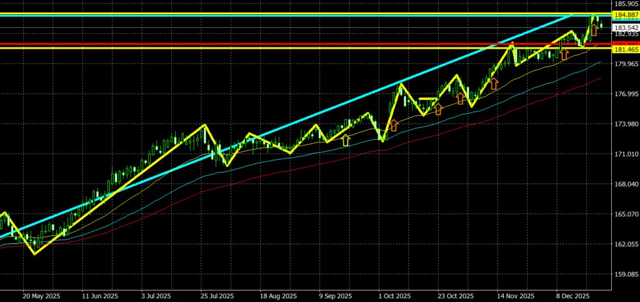Click the orange up arrow at 1 Oct low
The image size is (640, 302).
[x=393, y=125]
